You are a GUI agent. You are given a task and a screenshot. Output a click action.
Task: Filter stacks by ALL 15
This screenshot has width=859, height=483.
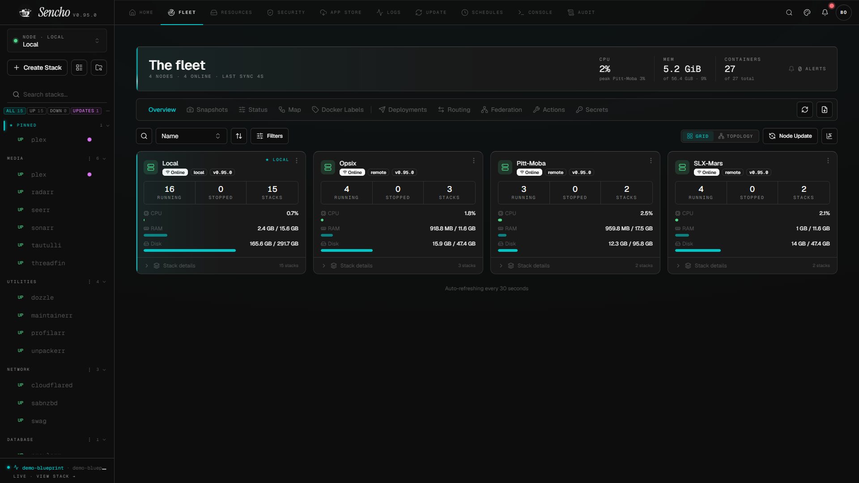(x=15, y=111)
